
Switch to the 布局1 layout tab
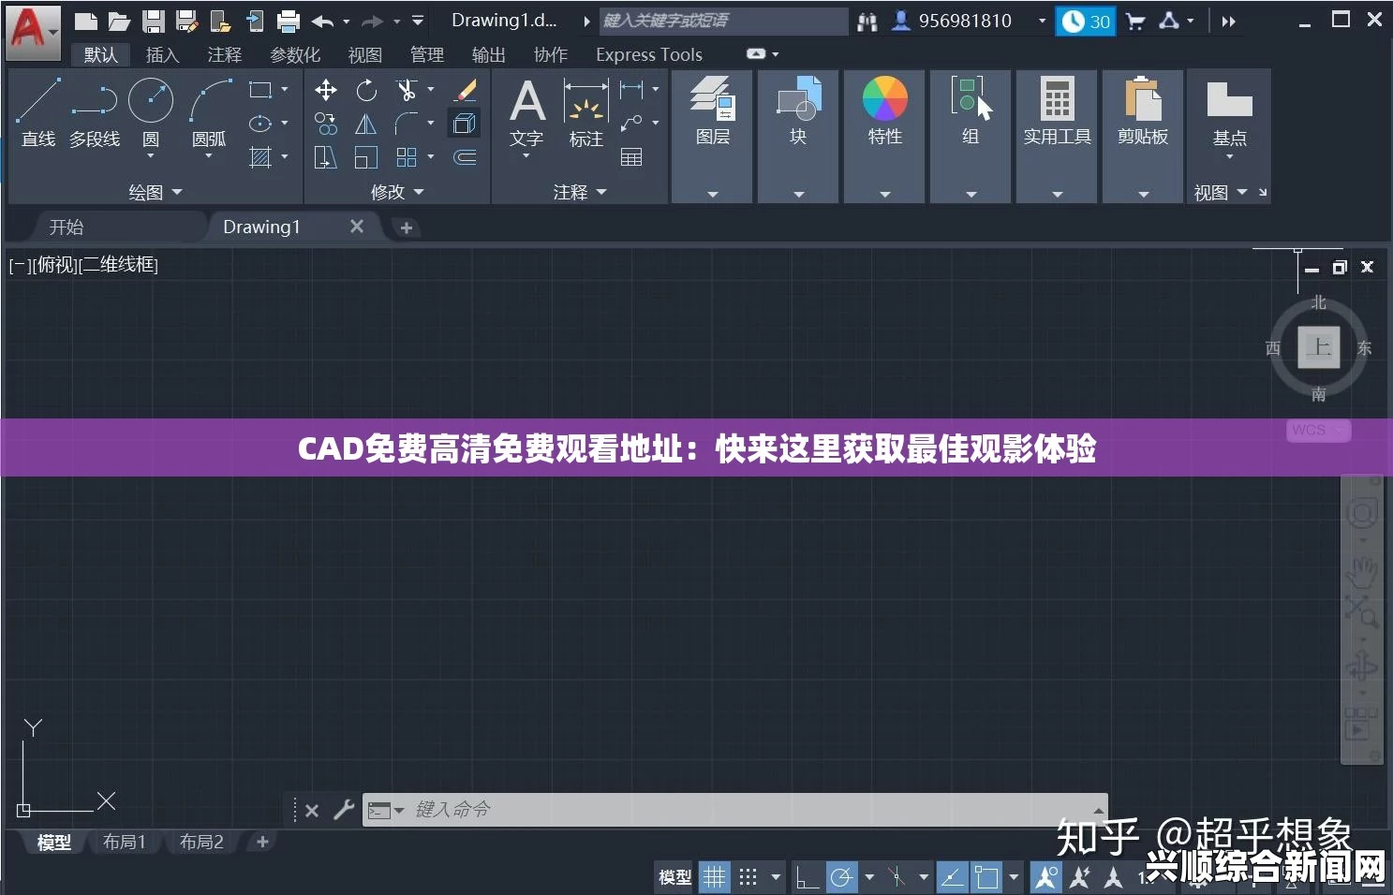[x=125, y=843]
